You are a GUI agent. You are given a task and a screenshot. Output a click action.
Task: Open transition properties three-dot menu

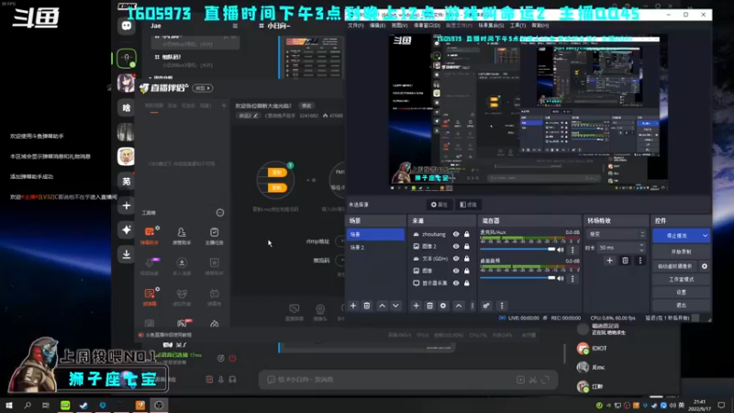pyautogui.click(x=639, y=261)
